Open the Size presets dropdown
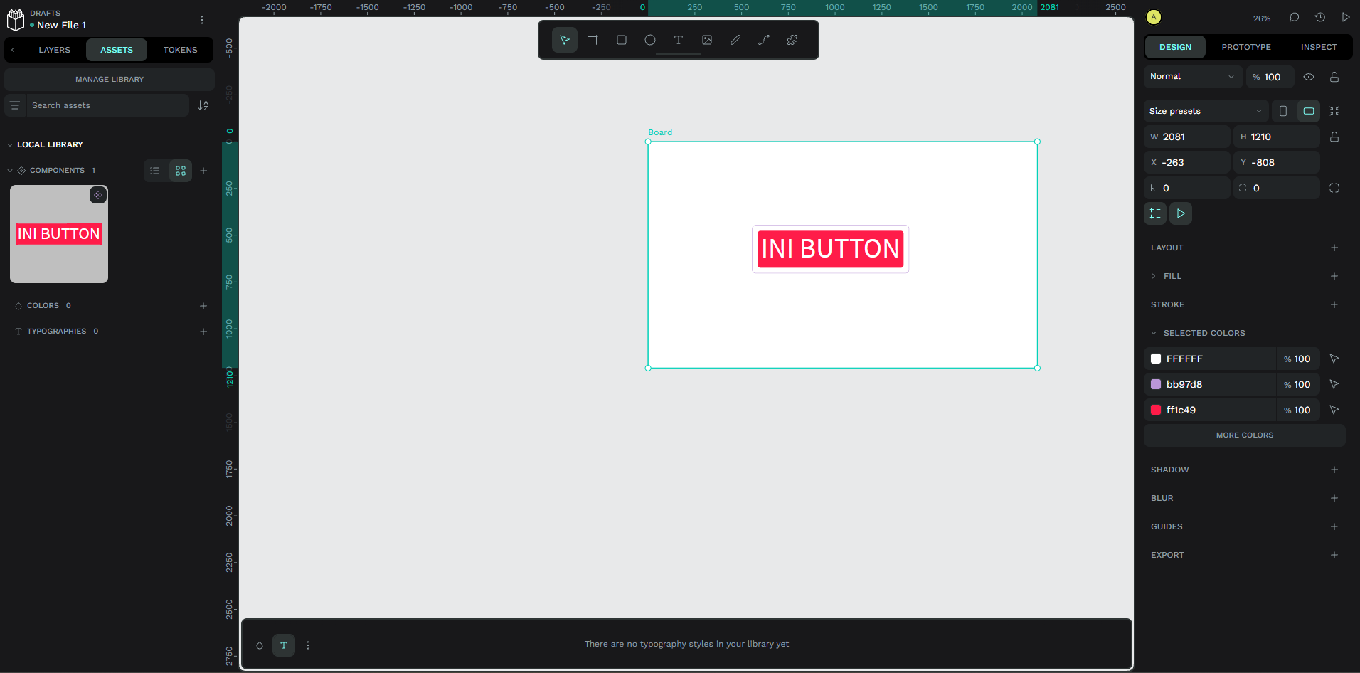The image size is (1360, 673). [1205, 111]
